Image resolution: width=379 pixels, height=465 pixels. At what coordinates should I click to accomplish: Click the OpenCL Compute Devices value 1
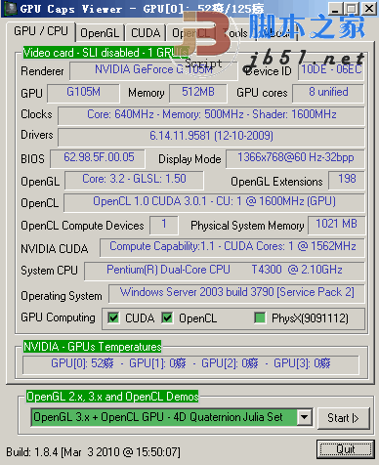pyautogui.click(x=164, y=225)
